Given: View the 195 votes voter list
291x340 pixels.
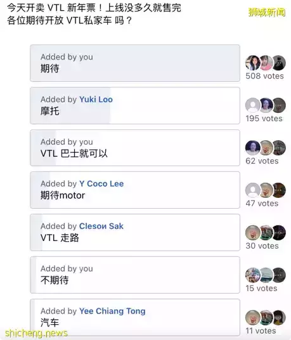Looking at the screenshot, I should [264, 119].
